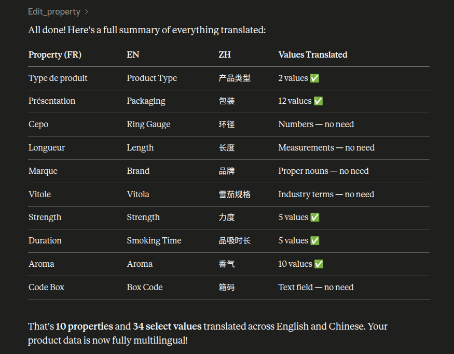454x354 pixels.
Task: Click the Edit_property tool call label
Action: (54, 12)
